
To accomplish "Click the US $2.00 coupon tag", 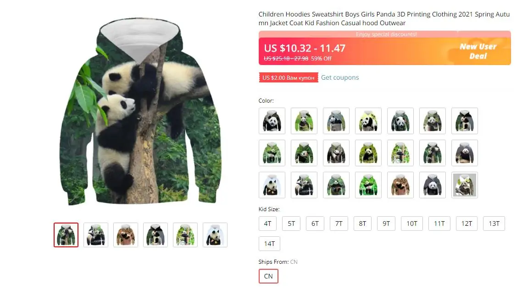I will click(289, 77).
